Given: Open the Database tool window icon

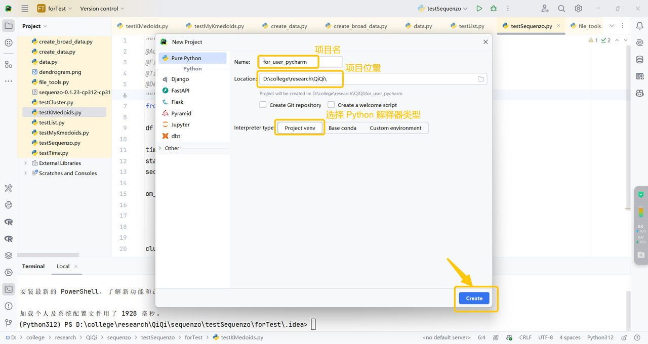Looking at the screenshot, I should point(640,60).
